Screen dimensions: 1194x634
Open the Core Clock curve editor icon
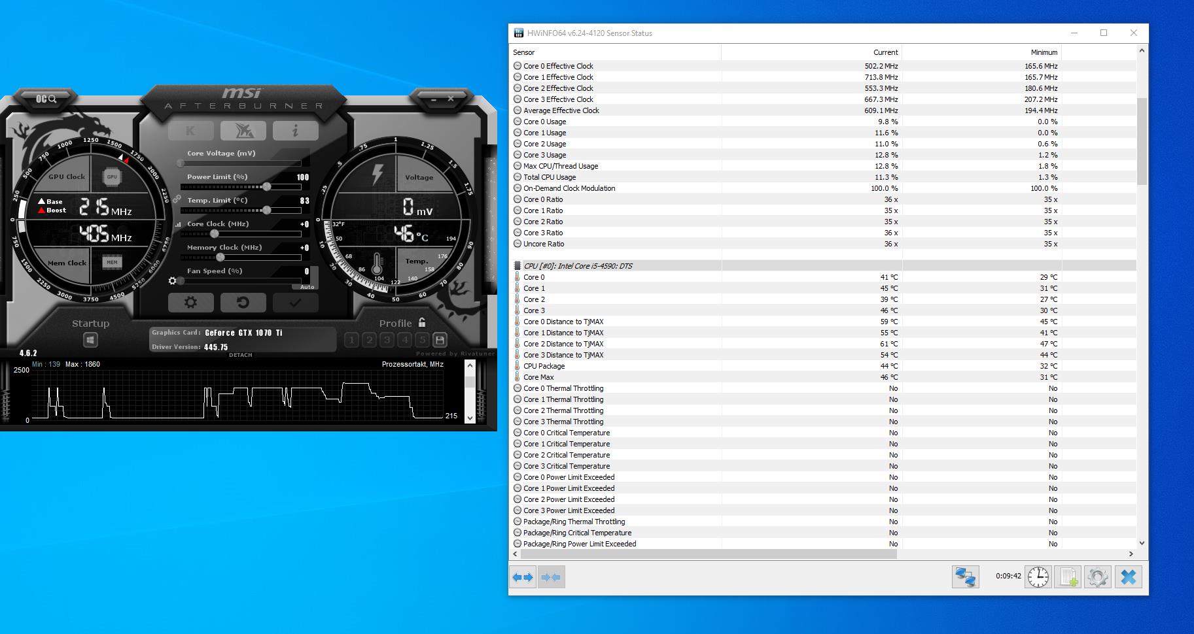pyautogui.click(x=177, y=224)
